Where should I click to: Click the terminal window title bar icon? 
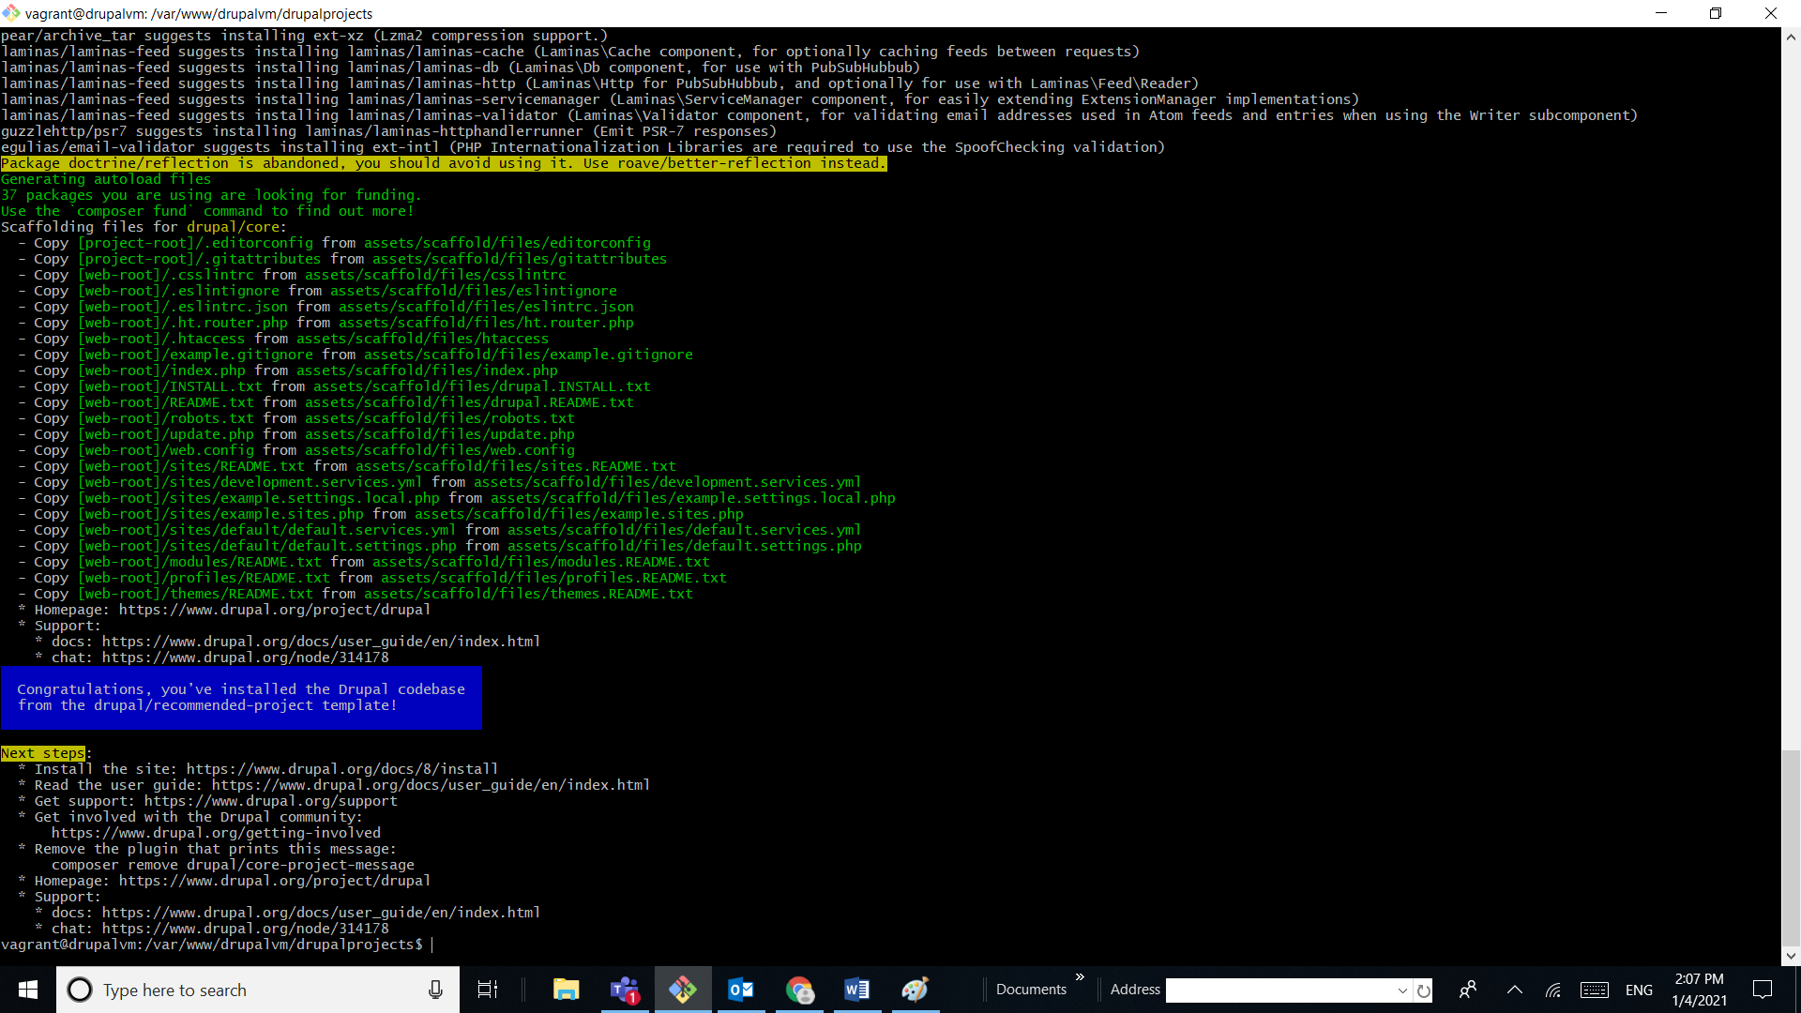pyautogui.click(x=11, y=13)
